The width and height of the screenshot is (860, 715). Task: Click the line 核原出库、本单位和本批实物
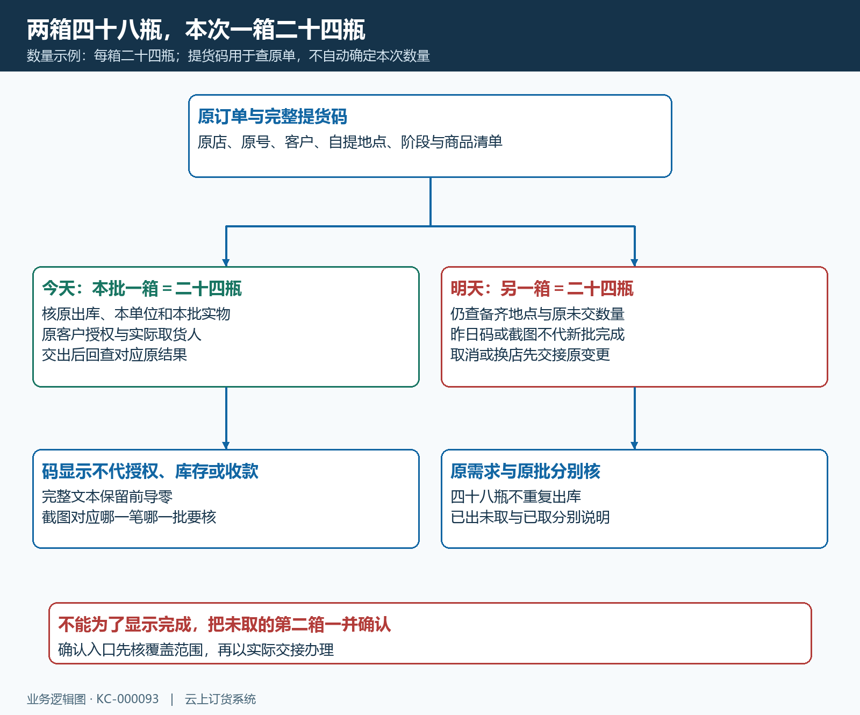[x=136, y=314]
